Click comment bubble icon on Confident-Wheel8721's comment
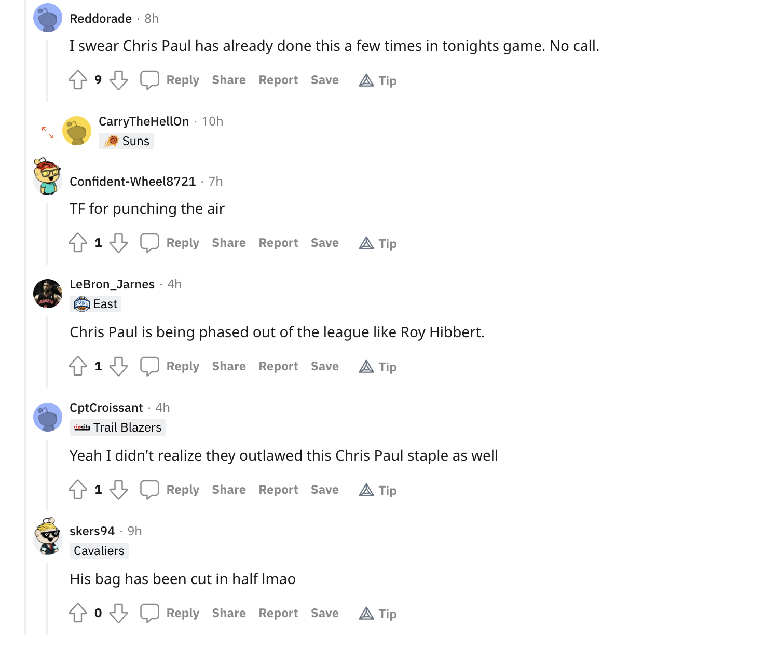The height and width of the screenshot is (666, 766). click(x=149, y=243)
